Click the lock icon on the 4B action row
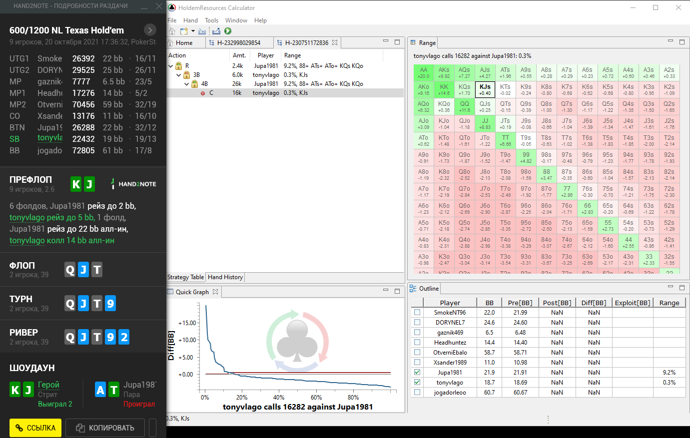The height and width of the screenshot is (438, 690). [x=194, y=84]
